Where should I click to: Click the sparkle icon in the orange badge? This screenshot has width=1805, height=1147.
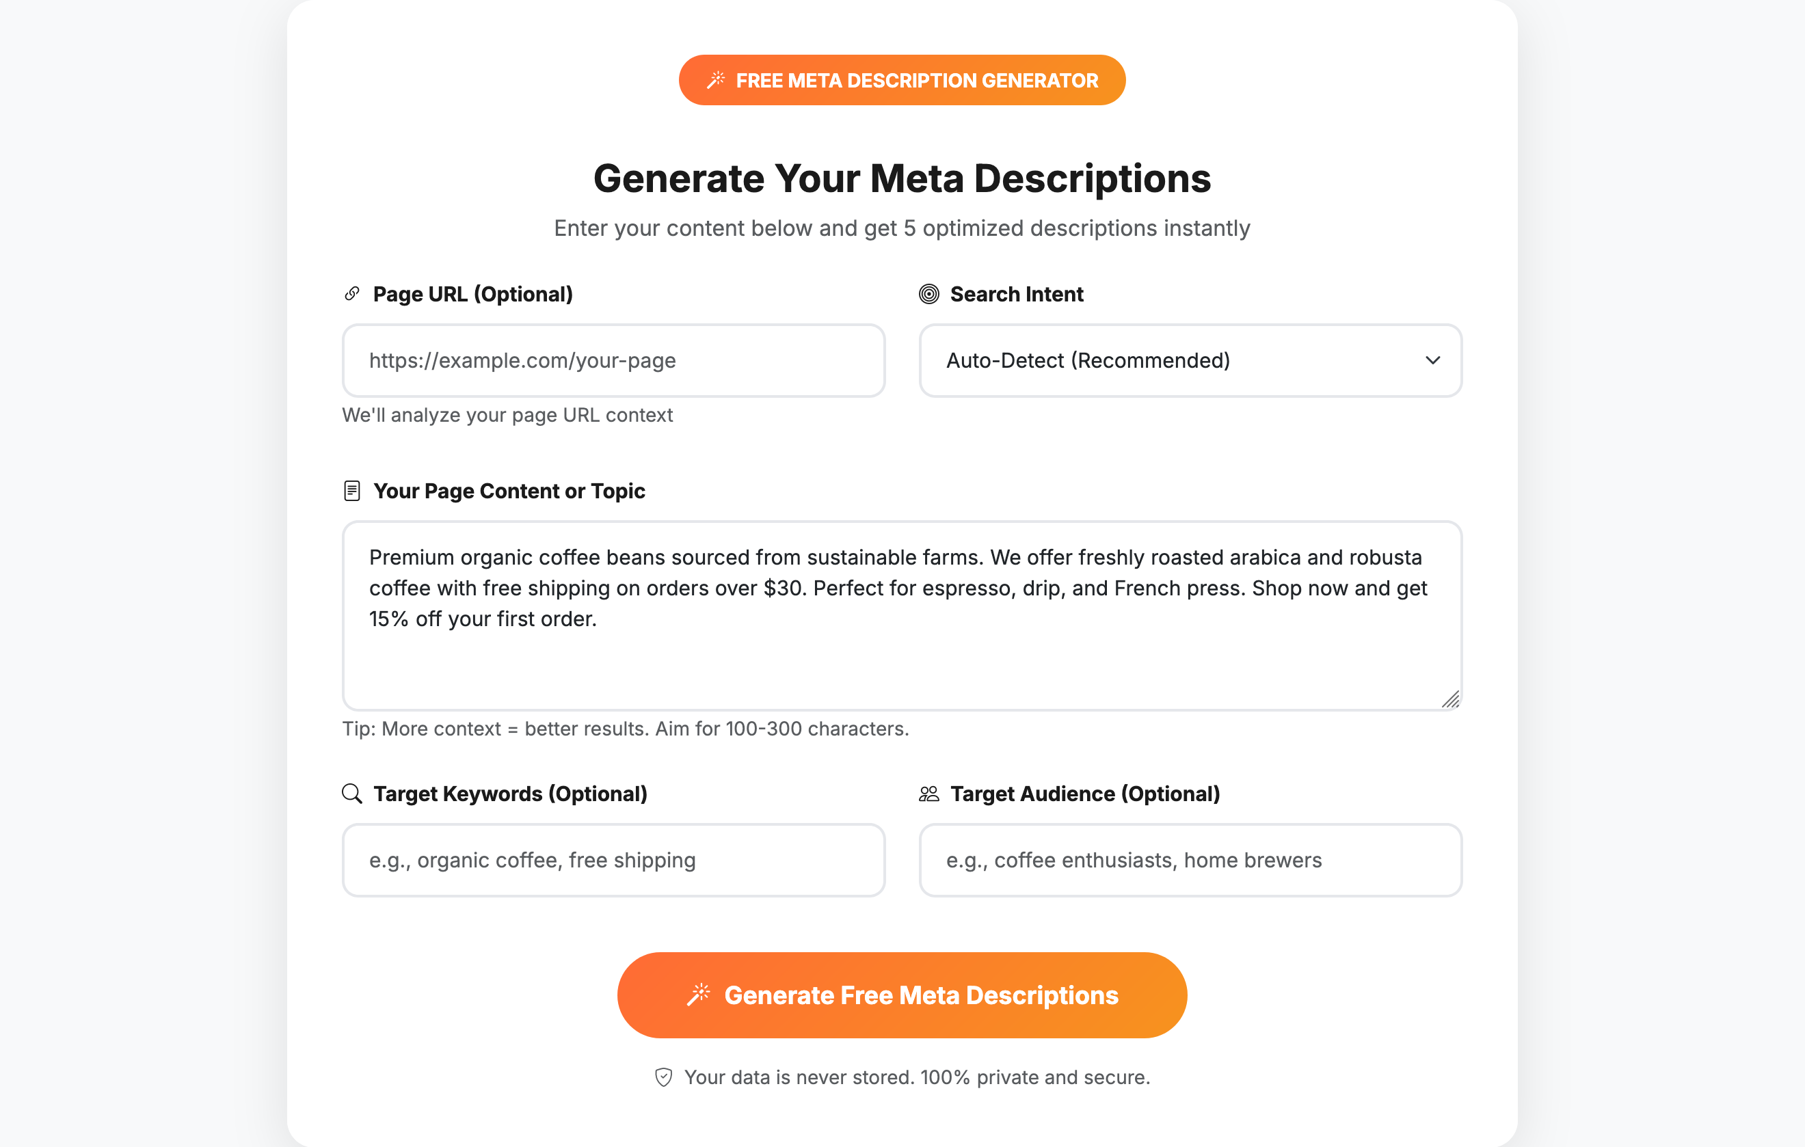pyautogui.click(x=717, y=79)
